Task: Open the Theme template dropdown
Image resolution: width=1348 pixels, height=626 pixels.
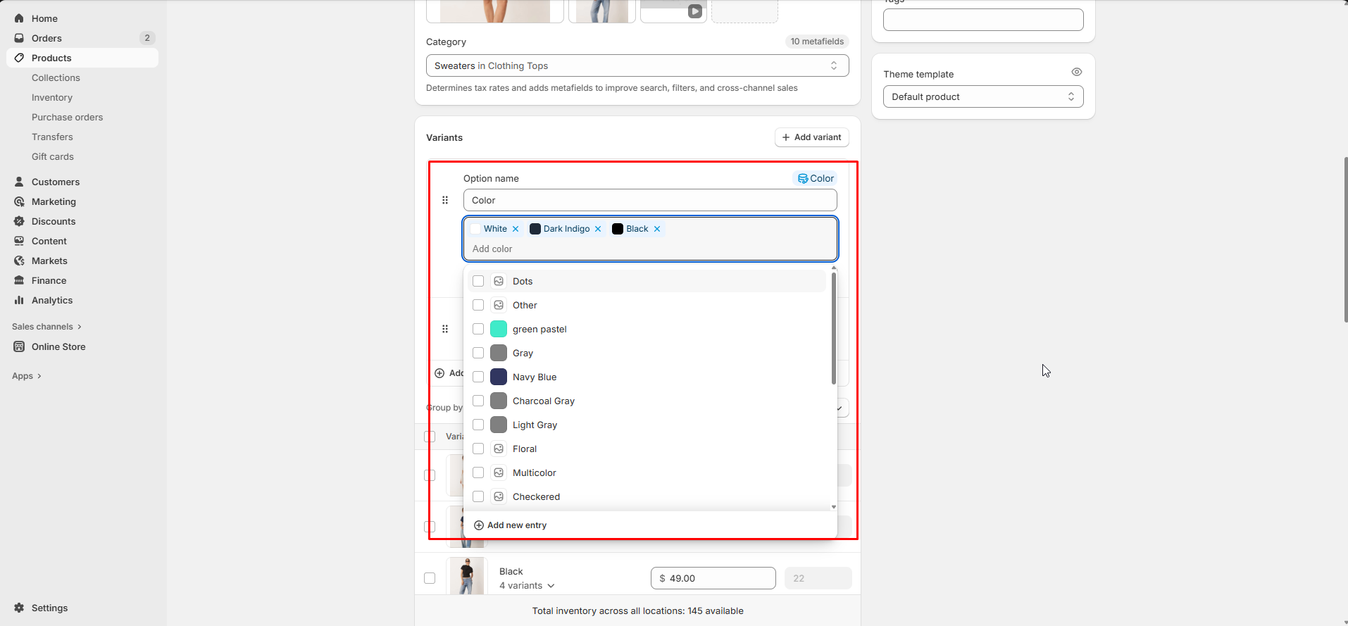Action: click(x=982, y=96)
